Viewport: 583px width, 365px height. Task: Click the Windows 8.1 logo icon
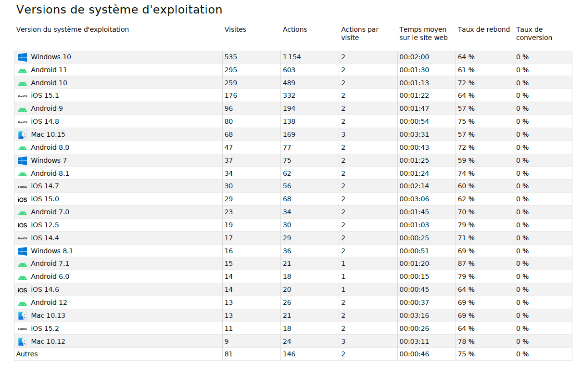tap(22, 251)
